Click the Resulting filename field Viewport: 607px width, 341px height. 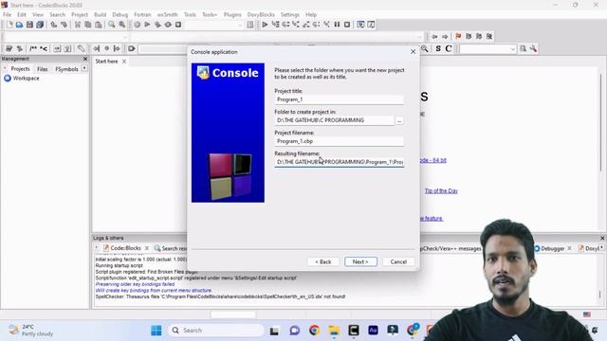340,162
